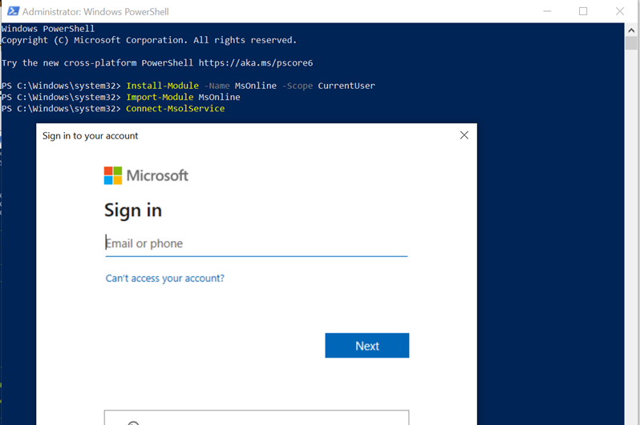
Task: Click the scrollbar up arrow in PowerShell
Action: click(631, 30)
